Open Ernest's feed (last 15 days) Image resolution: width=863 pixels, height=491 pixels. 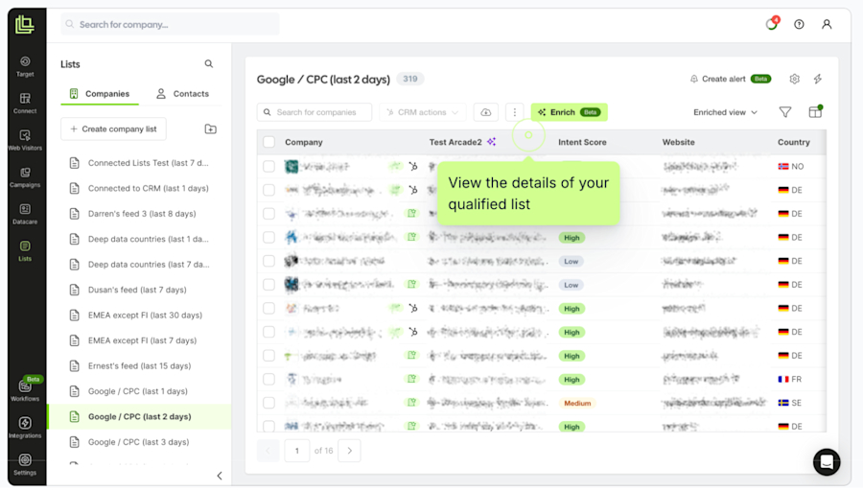[x=140, y=365]
